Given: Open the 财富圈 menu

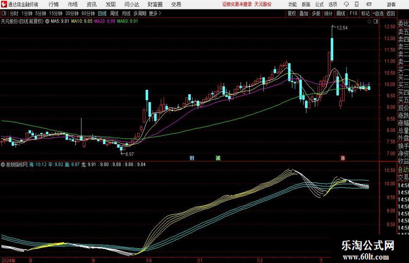Looking at the screenshot, I should (155, 4).
